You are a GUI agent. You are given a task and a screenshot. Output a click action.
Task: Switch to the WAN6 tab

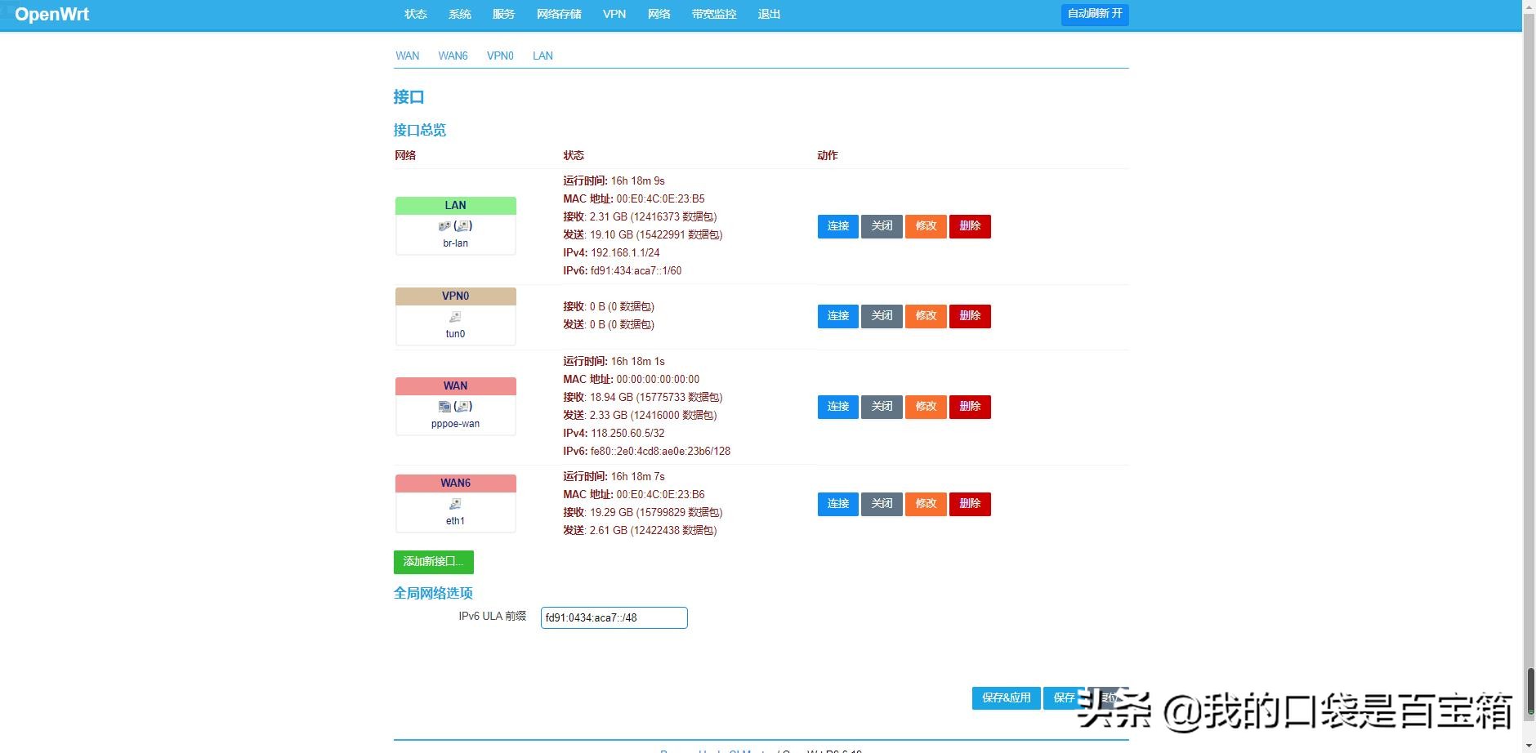(x=453, y=56)
